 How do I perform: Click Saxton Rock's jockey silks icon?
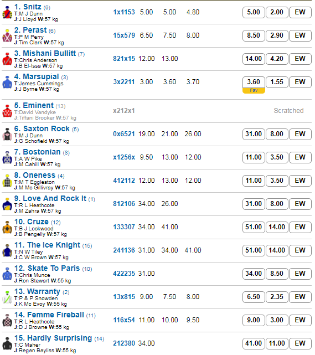point(7,135)
